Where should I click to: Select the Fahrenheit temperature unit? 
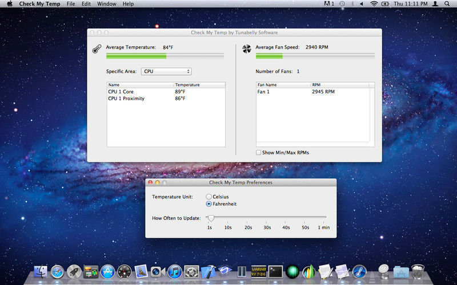(209, 204)
